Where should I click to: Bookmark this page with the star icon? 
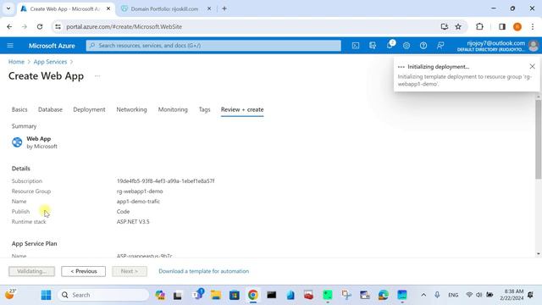(458, 26)
